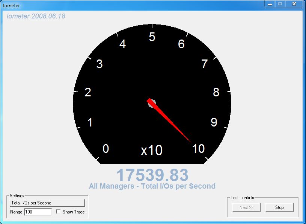Click the Stop button in Test Controls
The height and width of the screenshot is (224, 306).
pyautogui.click(x=279, y=207)
